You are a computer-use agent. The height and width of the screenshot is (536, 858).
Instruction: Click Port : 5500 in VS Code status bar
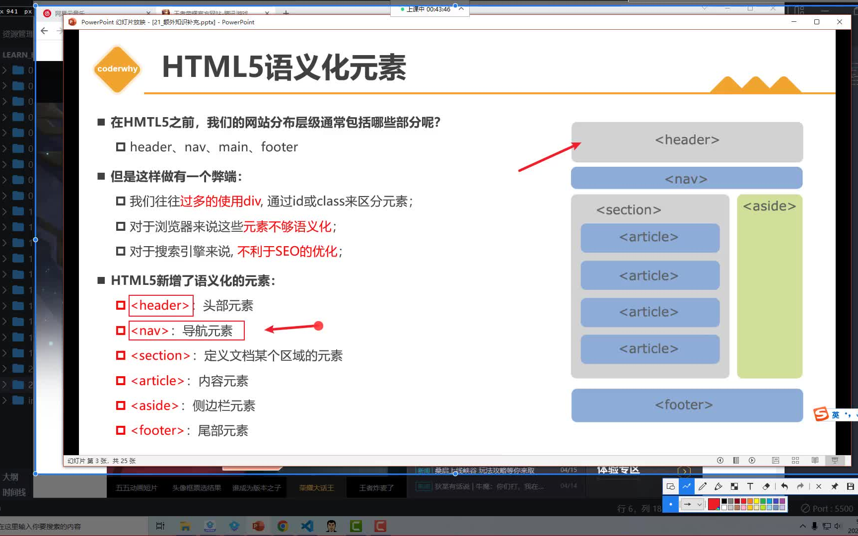827,509
